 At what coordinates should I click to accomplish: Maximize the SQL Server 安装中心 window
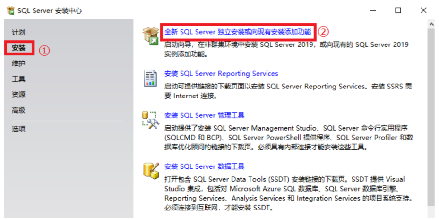point(398,10)
